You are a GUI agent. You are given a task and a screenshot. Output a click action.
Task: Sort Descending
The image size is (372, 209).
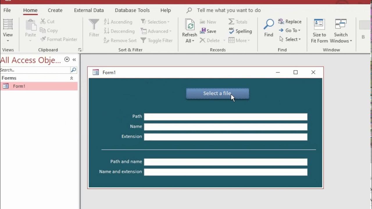[x=119, y=31]
